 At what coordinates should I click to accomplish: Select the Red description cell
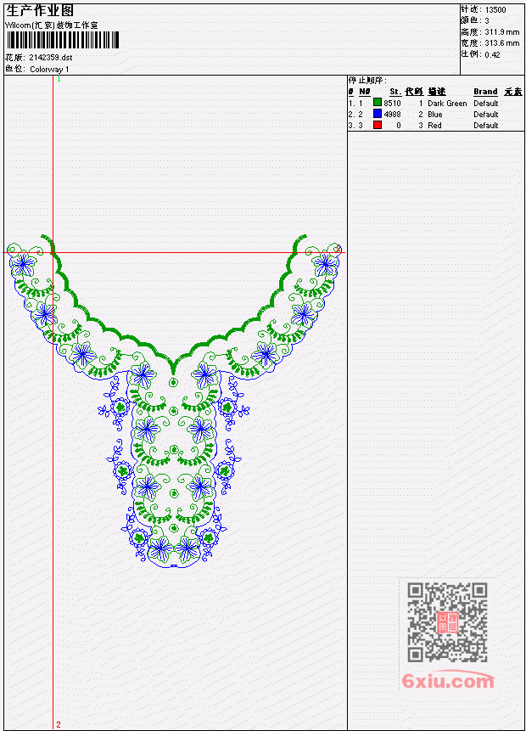click(434, 126)
